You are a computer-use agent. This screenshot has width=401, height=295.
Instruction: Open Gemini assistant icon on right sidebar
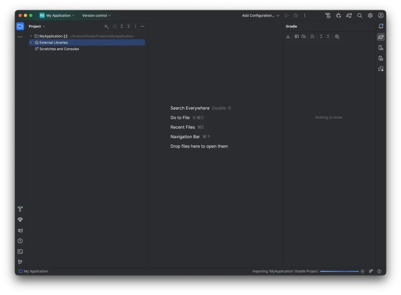(380, 69)
